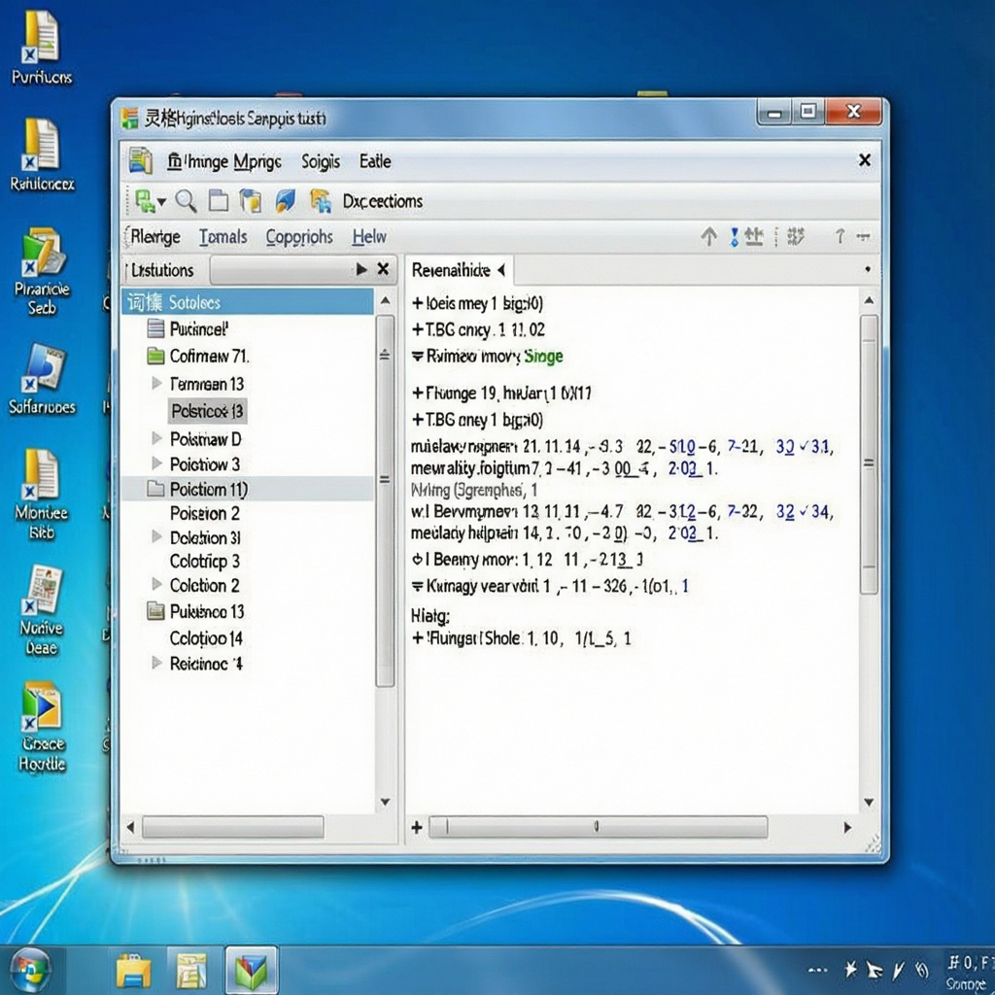Click the green icon at toolbar start
The height and width of the screenshot is (995, 995).
(x=145, y=201)
